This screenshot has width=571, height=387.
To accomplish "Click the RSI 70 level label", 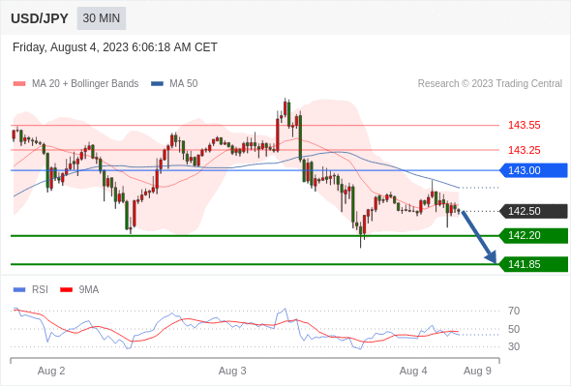I will pos(514,311).
